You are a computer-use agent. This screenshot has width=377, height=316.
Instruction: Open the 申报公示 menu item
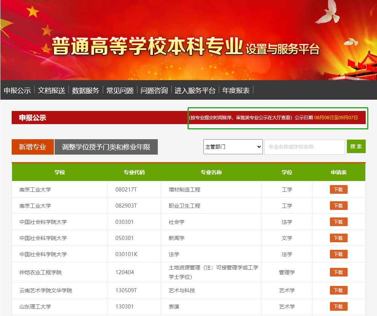(x=17, y=90)
